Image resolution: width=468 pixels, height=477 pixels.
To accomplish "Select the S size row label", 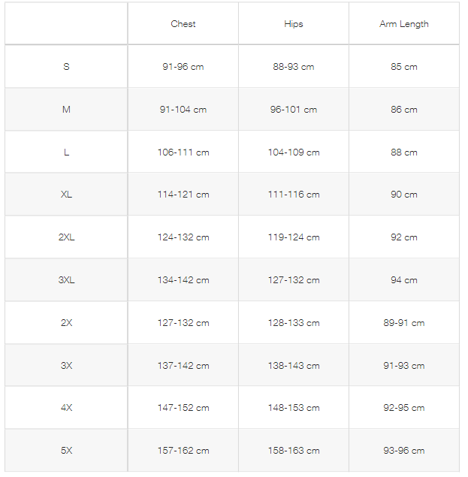I will [x=66, y=67].
